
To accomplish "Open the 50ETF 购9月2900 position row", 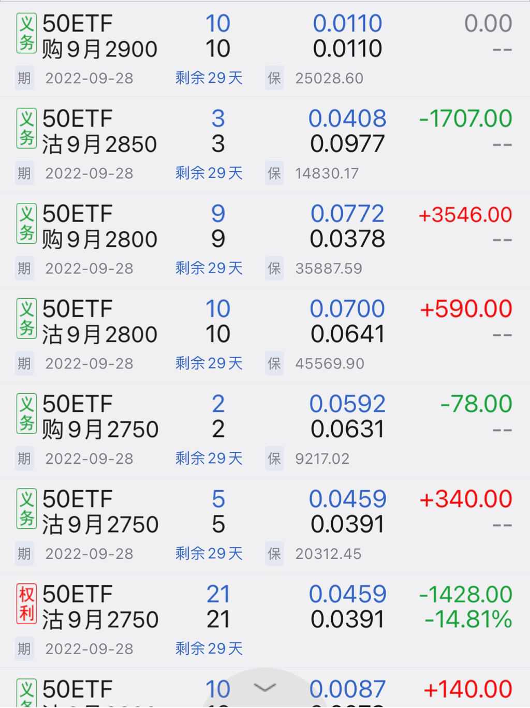I will click(99, 36).
